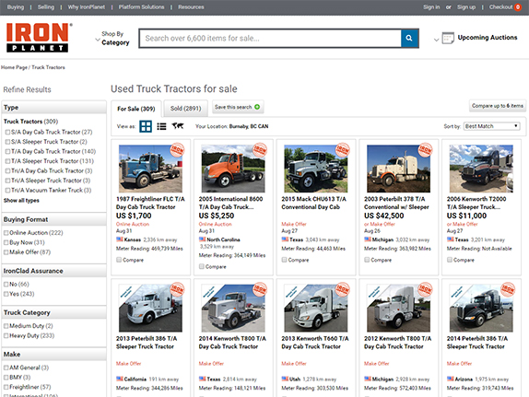Click the US flag next to Utah
Viewport: 529px width, 397px height.
point(285,379)
